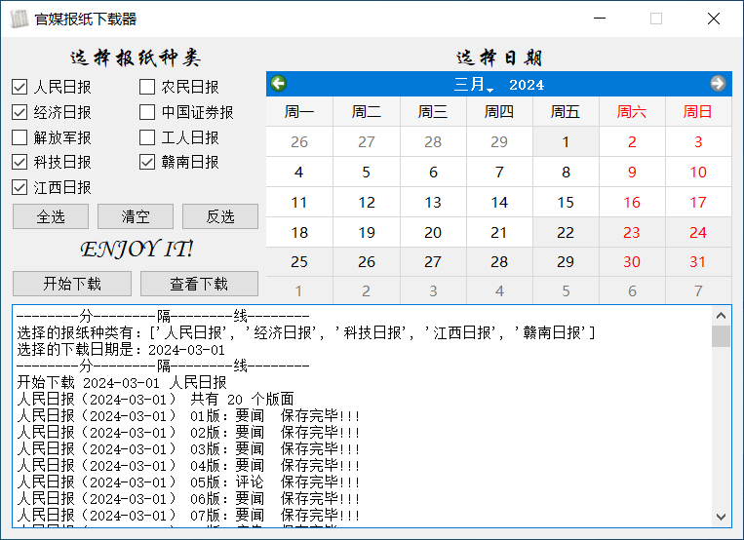Click the 周六 weekday header
The image size is (744, 540).
point(632,111)
